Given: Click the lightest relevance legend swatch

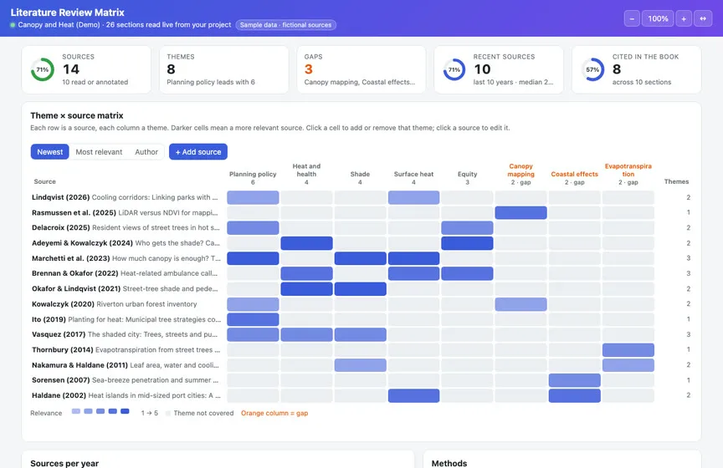Looking at the screenshot, I should click(76, 411).
